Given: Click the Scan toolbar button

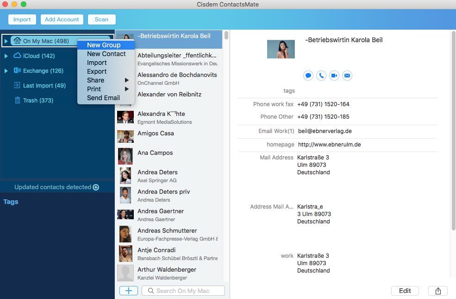Looking at the screenshot, I should click(x=101, y=19).
